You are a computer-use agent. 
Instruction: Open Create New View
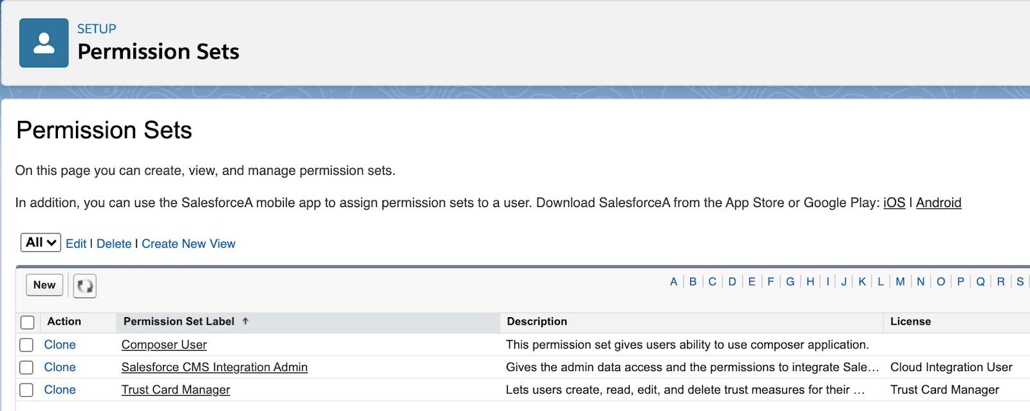[x=188, y=244]
